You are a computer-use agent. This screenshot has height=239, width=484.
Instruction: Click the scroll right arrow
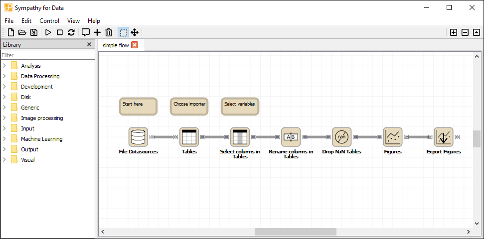coord(468,232)
